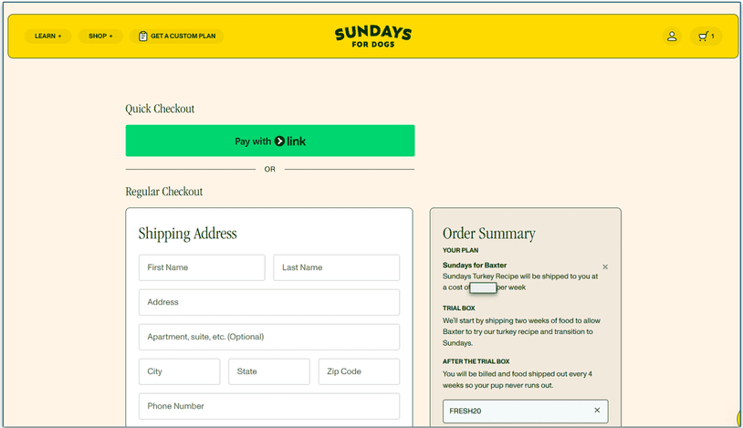Focus the Last Name field
The width and height of the screenshot is (743, 428).
[337, 267]
